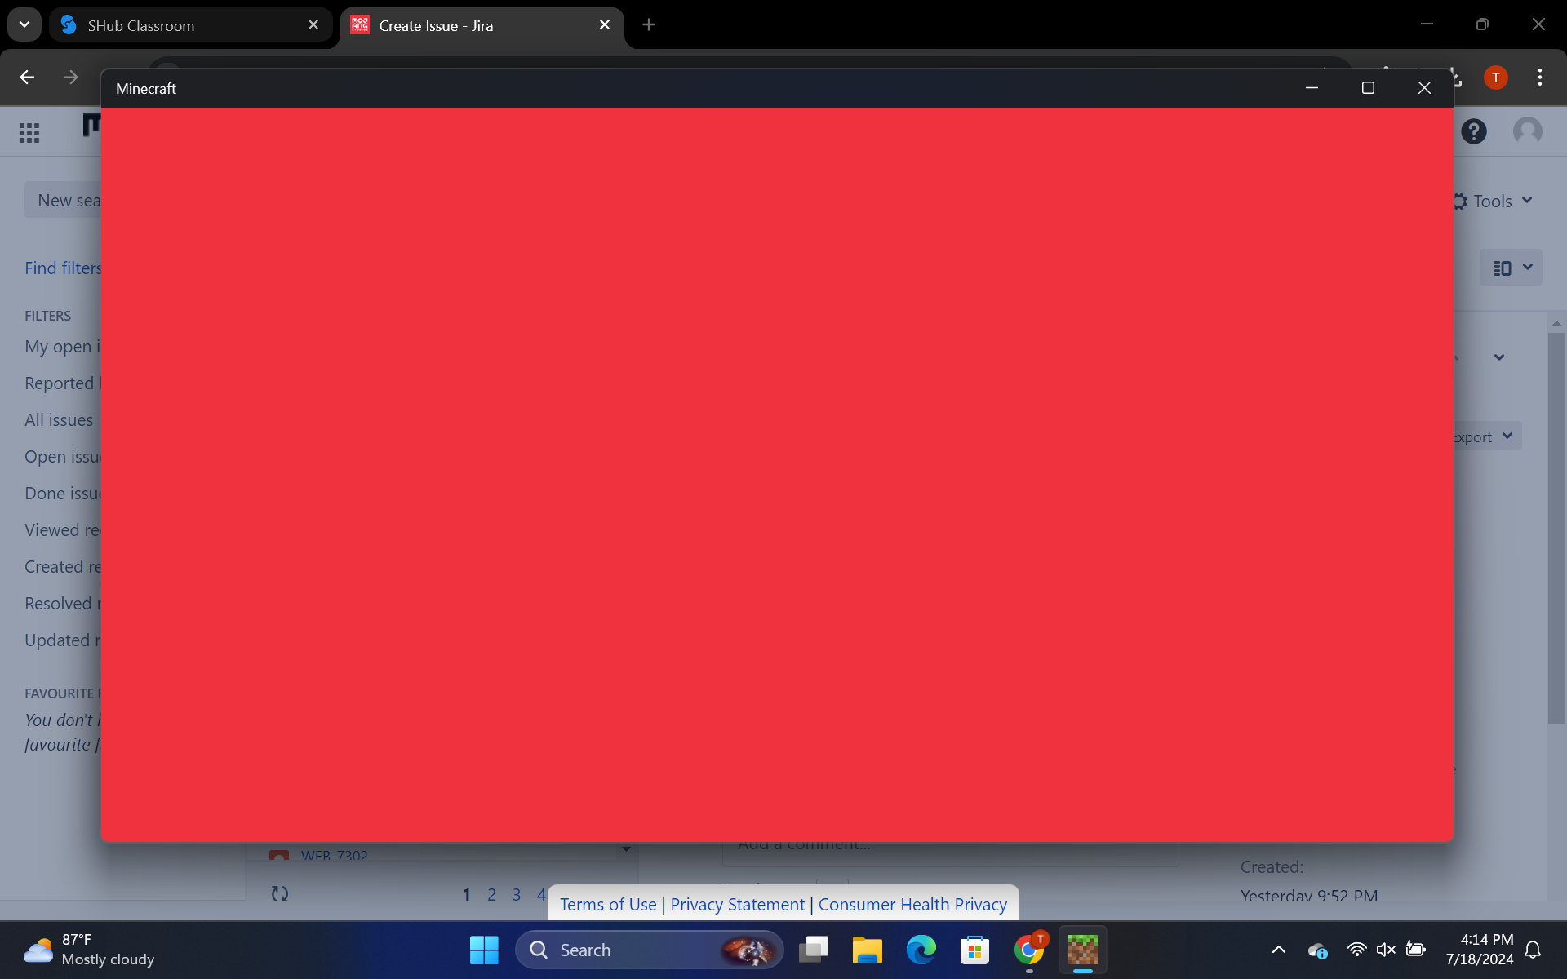Open the Jira user profile avatar
Screen dimensions: 1567x979
click(x=1527, y=131)
